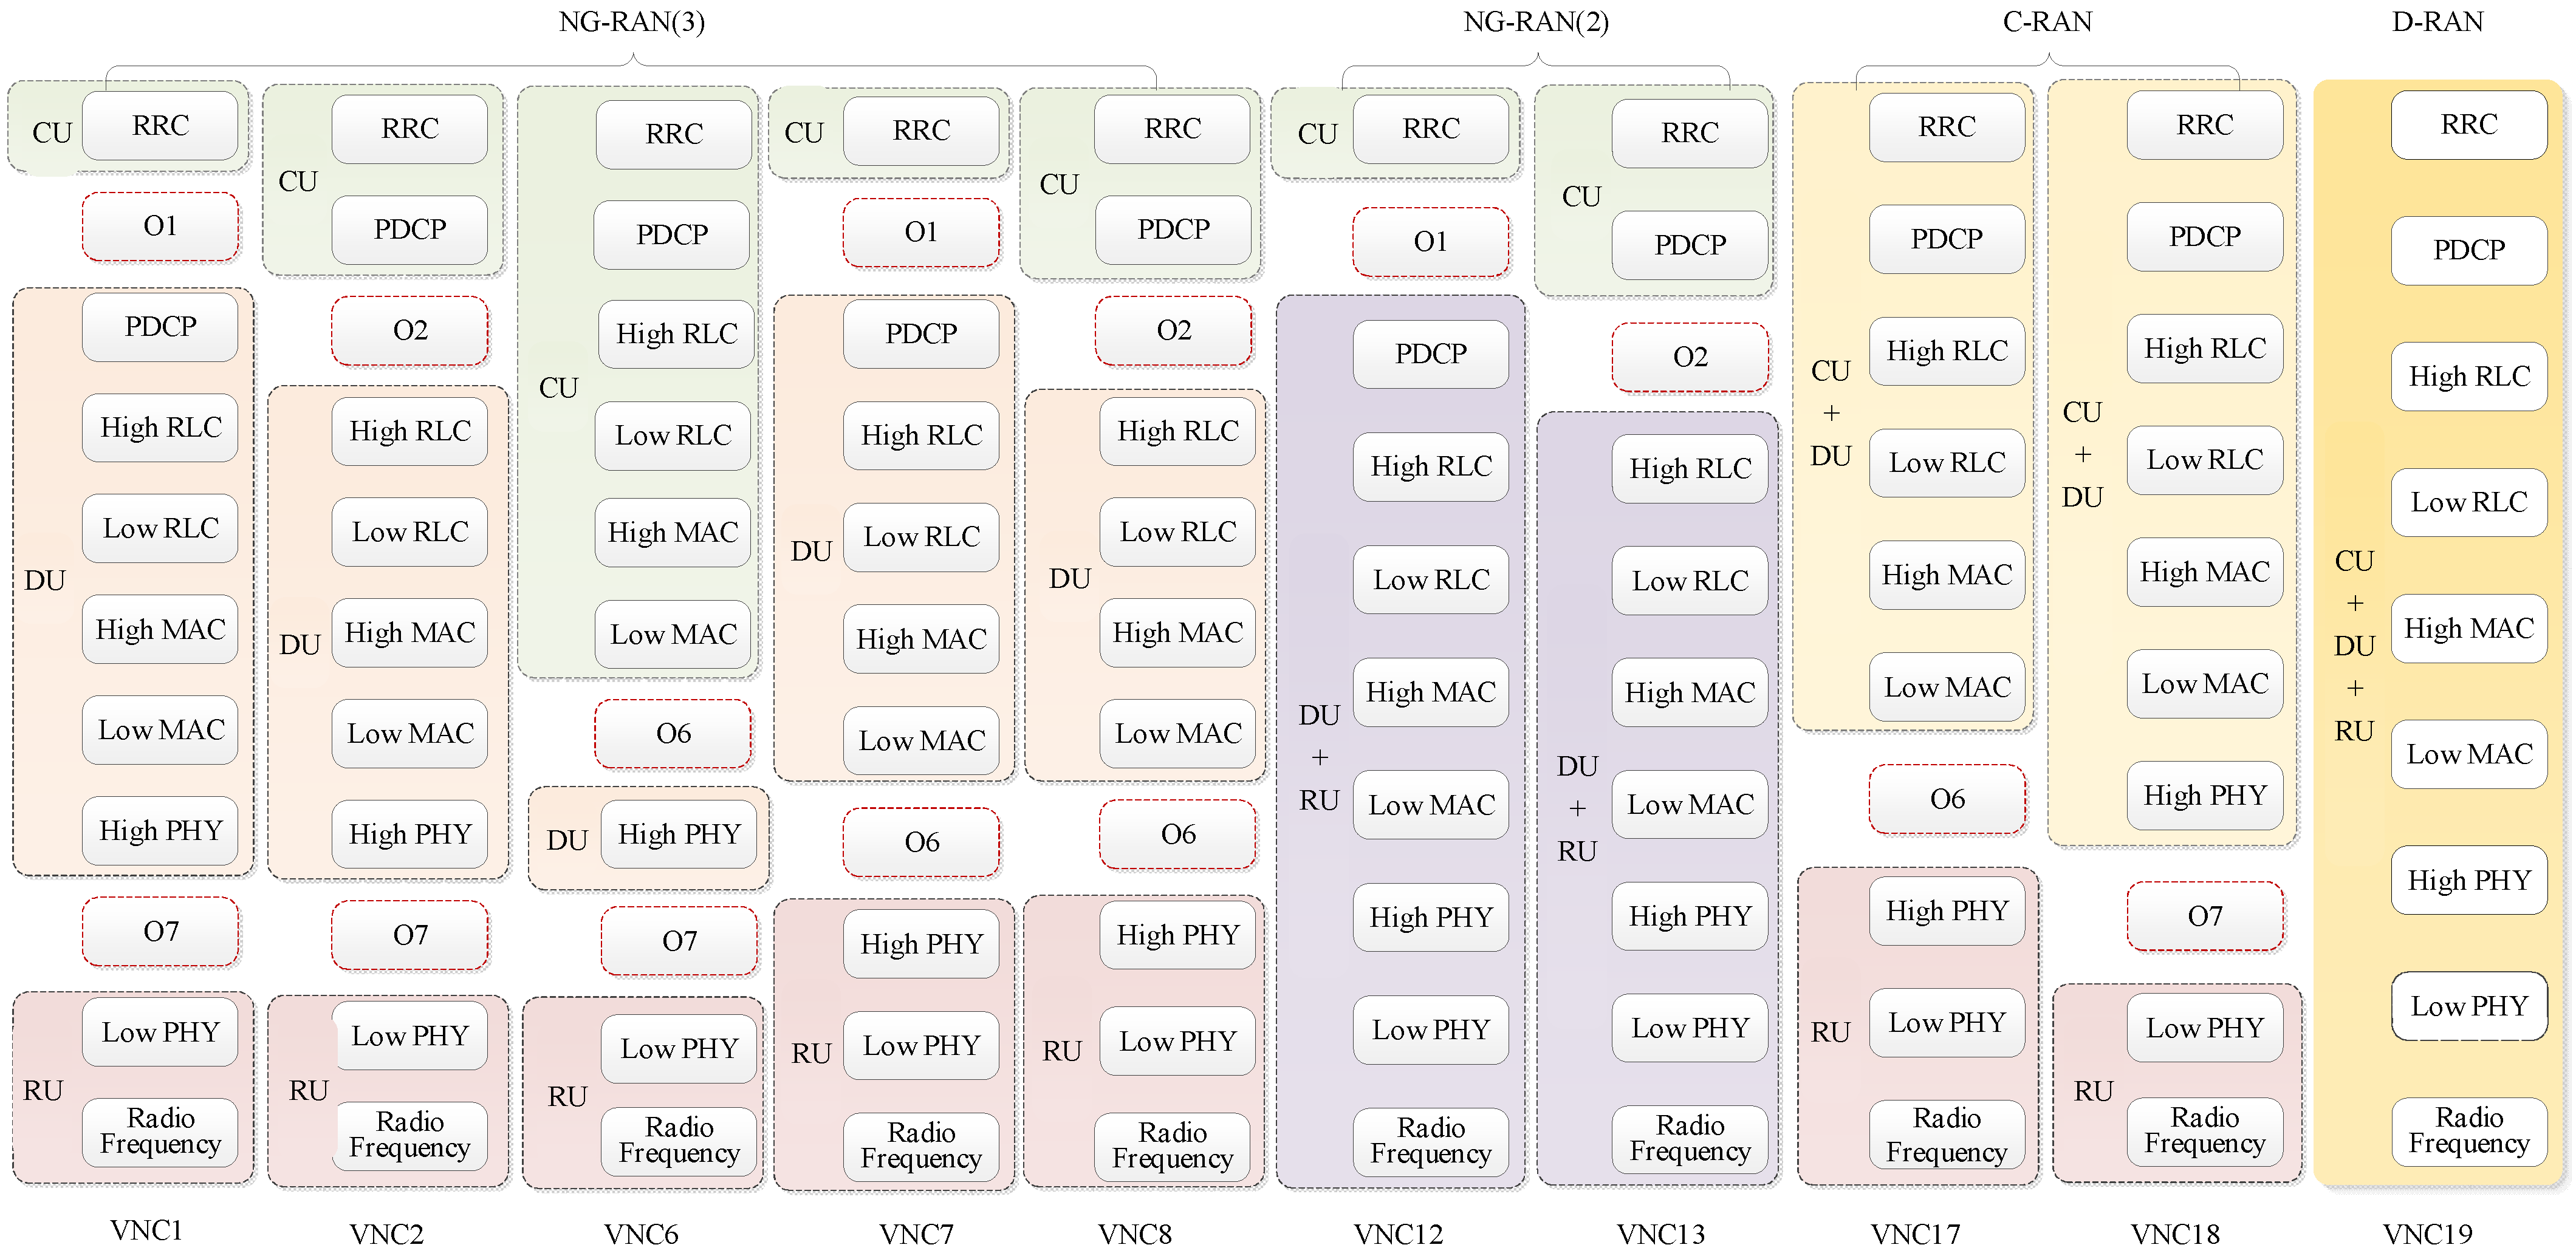Image resolution: width=2576 pixels, height=1256 pixels.
Task: Click the VNC13 column label
Action: 1660,1234
